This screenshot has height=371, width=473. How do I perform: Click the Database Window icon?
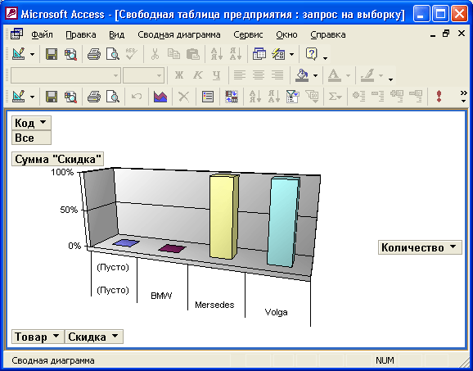click(259, 54)
